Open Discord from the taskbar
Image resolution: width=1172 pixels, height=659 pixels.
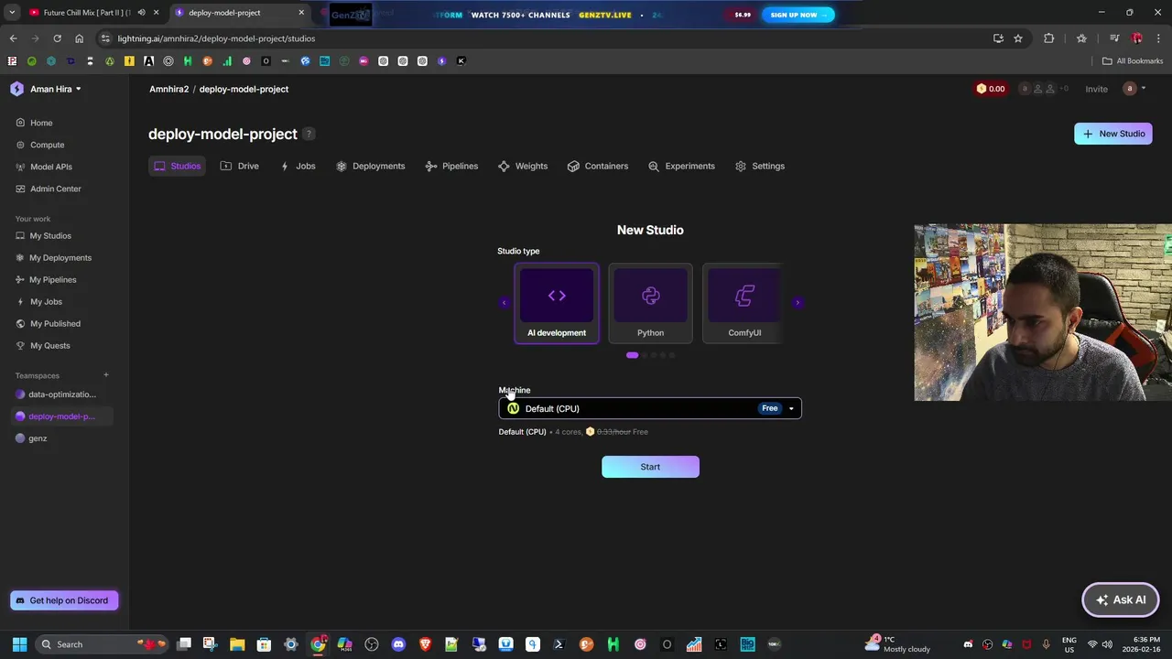point(398,644)
